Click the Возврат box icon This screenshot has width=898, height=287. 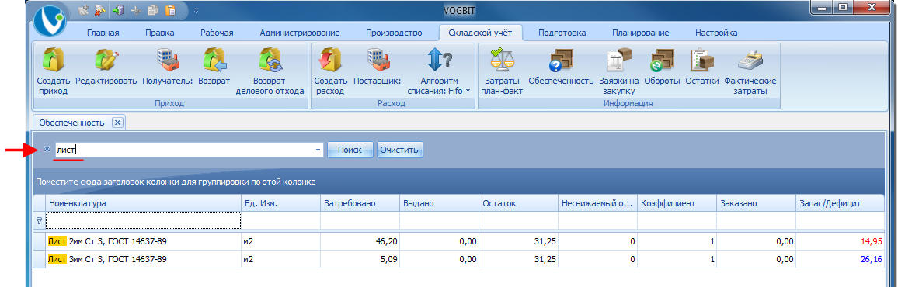[x=215, y=60]
